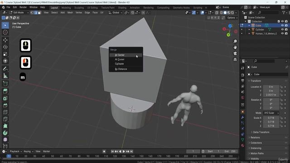Open the Playback timeline popover
The image size is (290, 163).
click(16, 151)
